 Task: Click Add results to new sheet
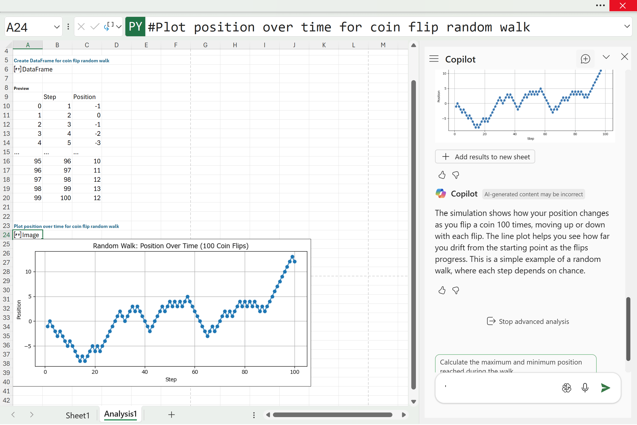[485, 157]
